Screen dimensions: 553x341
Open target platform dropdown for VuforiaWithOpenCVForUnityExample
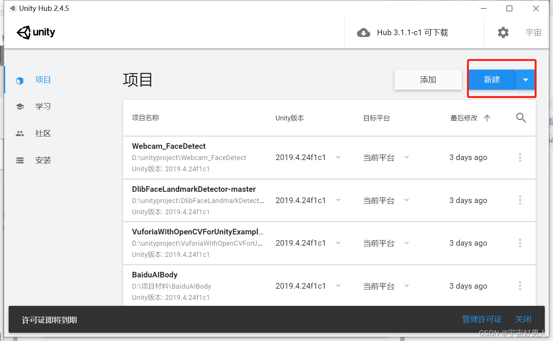[x=407, y=243]
